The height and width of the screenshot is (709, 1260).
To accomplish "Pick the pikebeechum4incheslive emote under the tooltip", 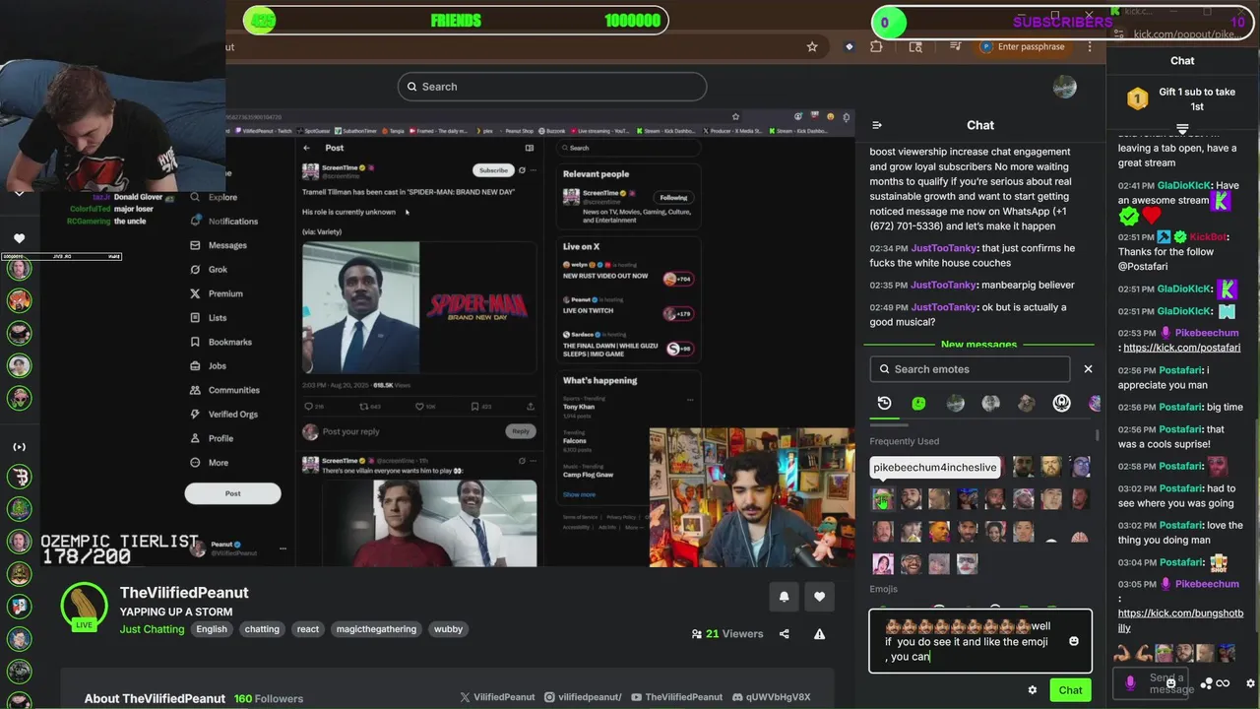I will 883,499.
